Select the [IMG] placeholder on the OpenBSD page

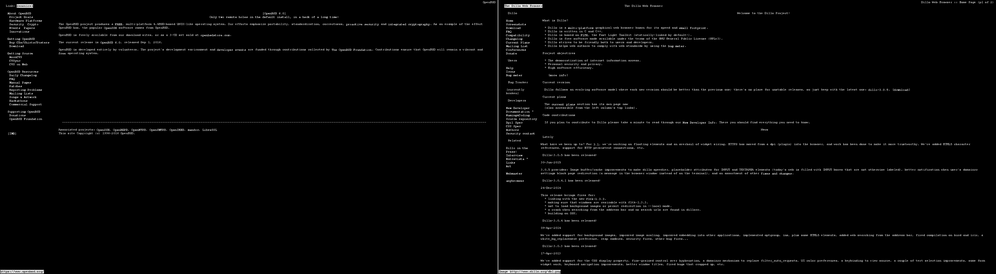point(12,134)
